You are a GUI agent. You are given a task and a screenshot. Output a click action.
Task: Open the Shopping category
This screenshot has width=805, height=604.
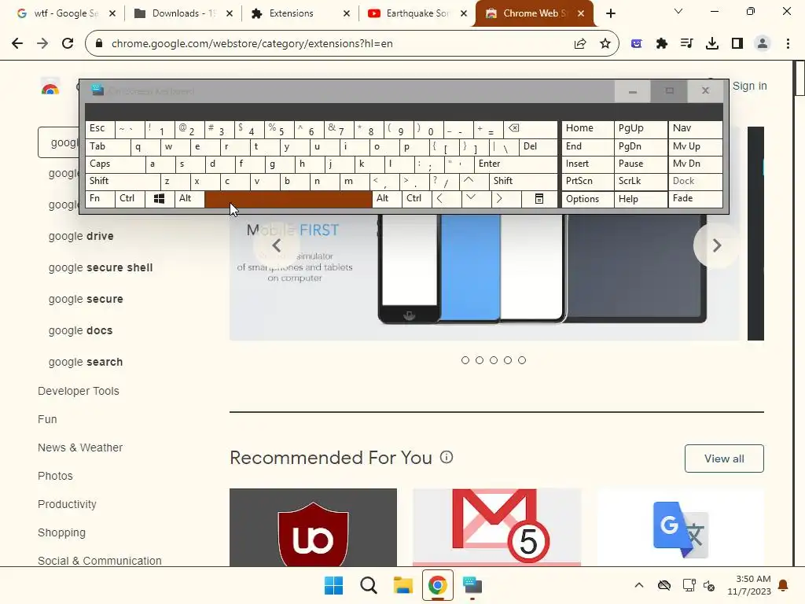click(61, 532)
